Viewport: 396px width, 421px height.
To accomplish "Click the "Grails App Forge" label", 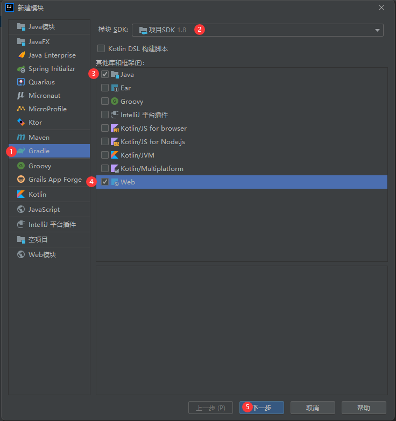I will (x=55, y=180).
